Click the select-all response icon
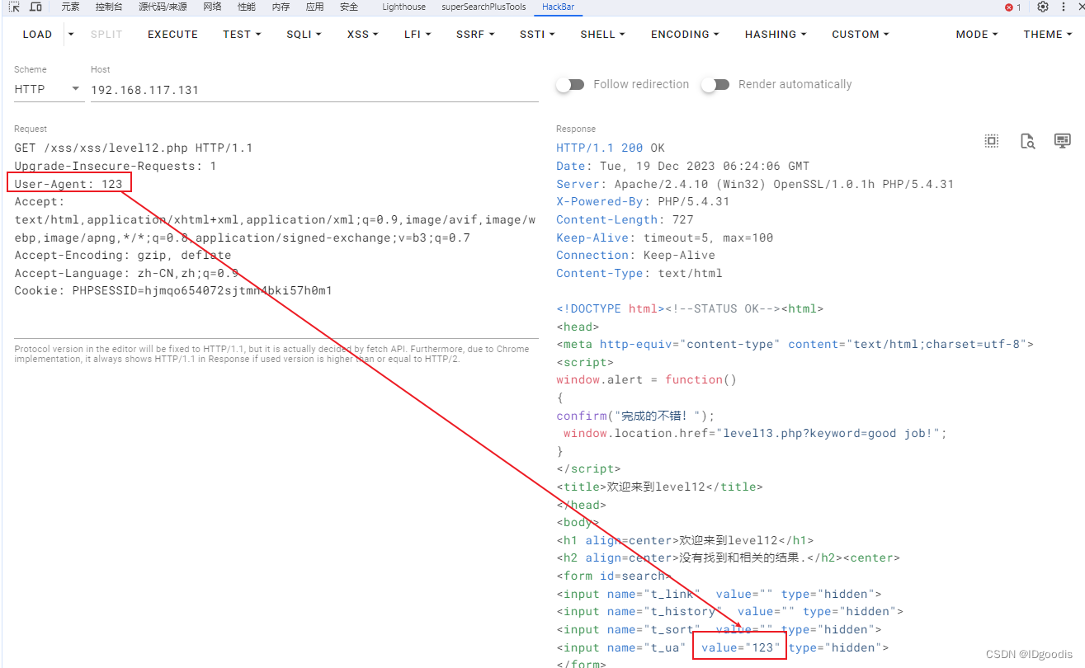Screen dimensions: 1085x668 pyautogui.click(x=992, y=141)
